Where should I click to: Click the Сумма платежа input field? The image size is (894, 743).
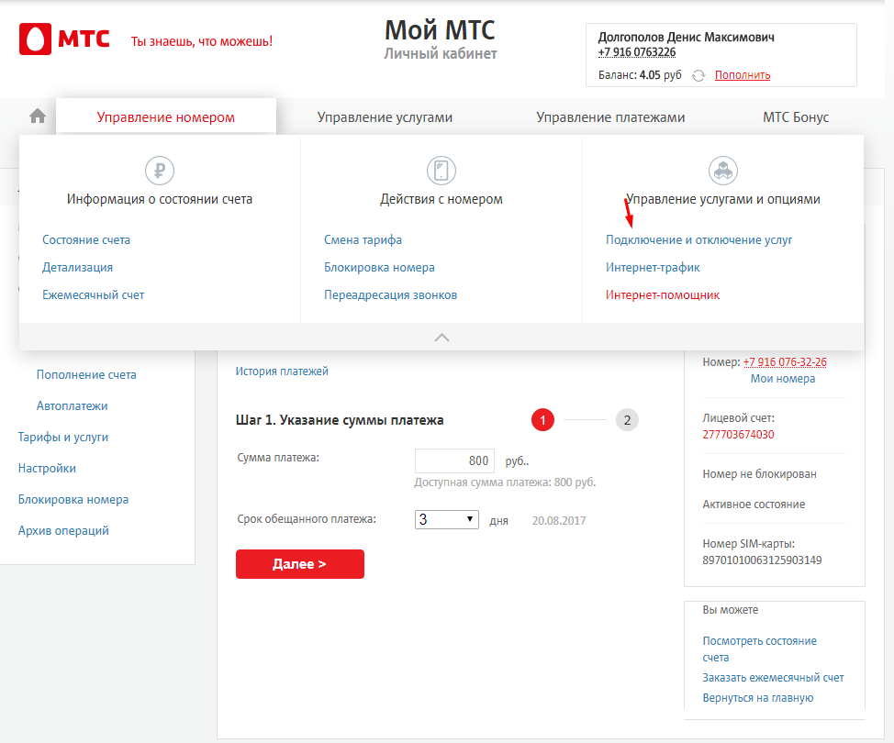pyautogui.click(x=454, y=460)
